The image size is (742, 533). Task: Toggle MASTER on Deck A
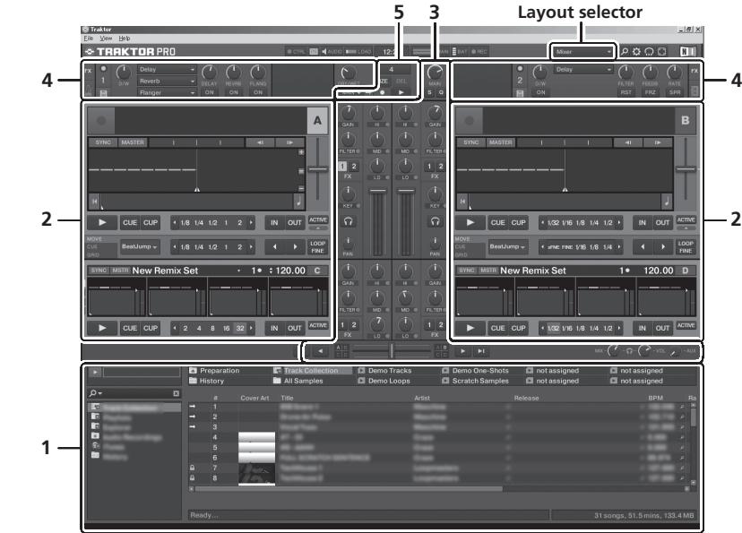click(133, 142)
